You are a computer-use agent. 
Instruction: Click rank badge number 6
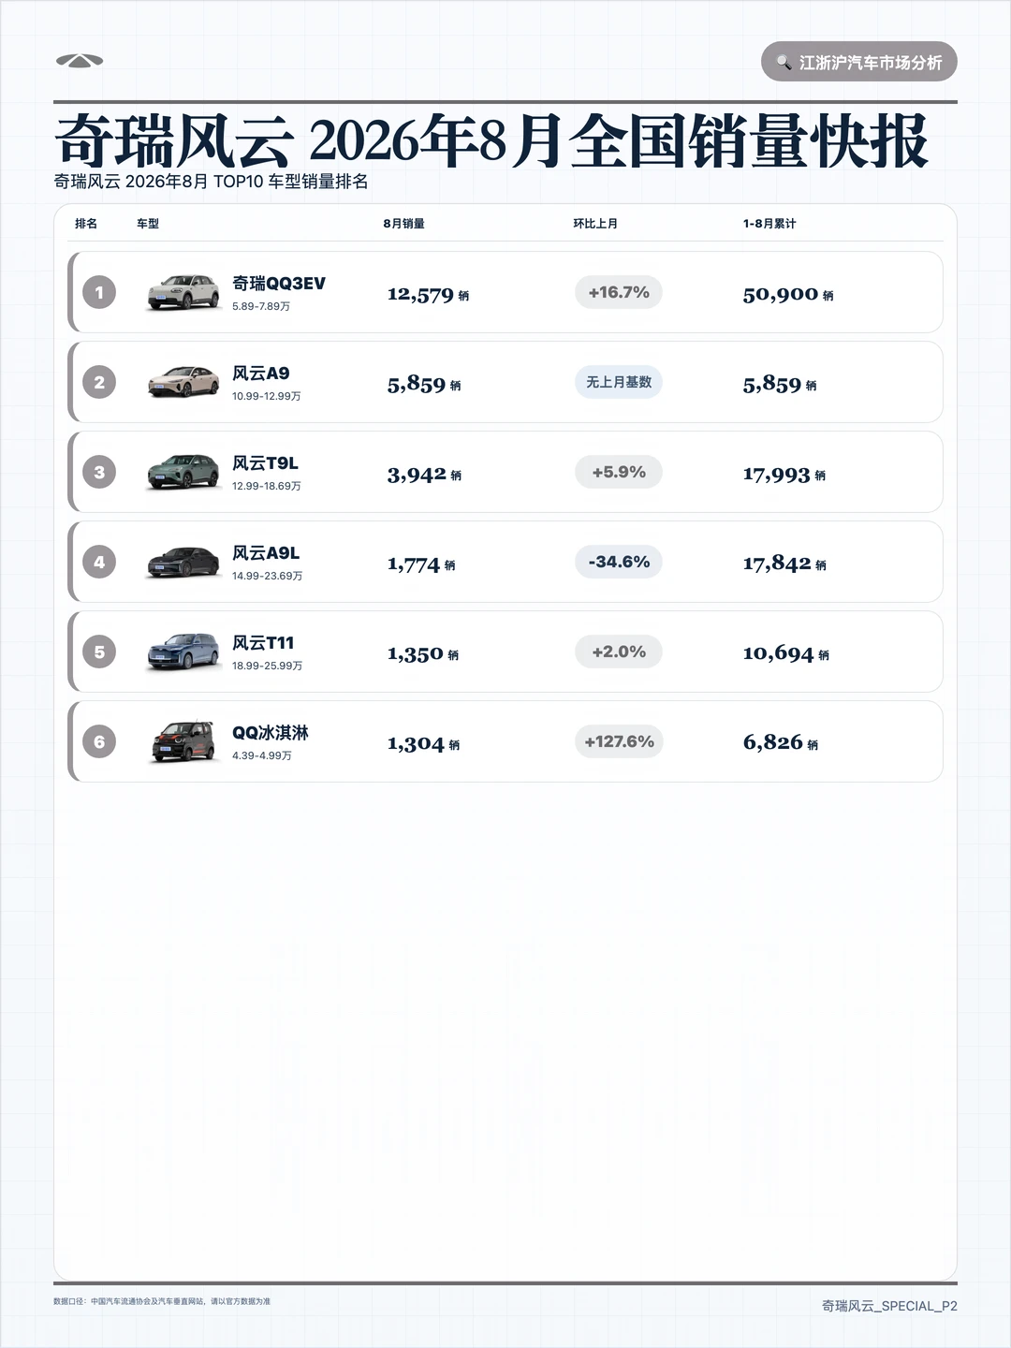(x=99, y=741)
